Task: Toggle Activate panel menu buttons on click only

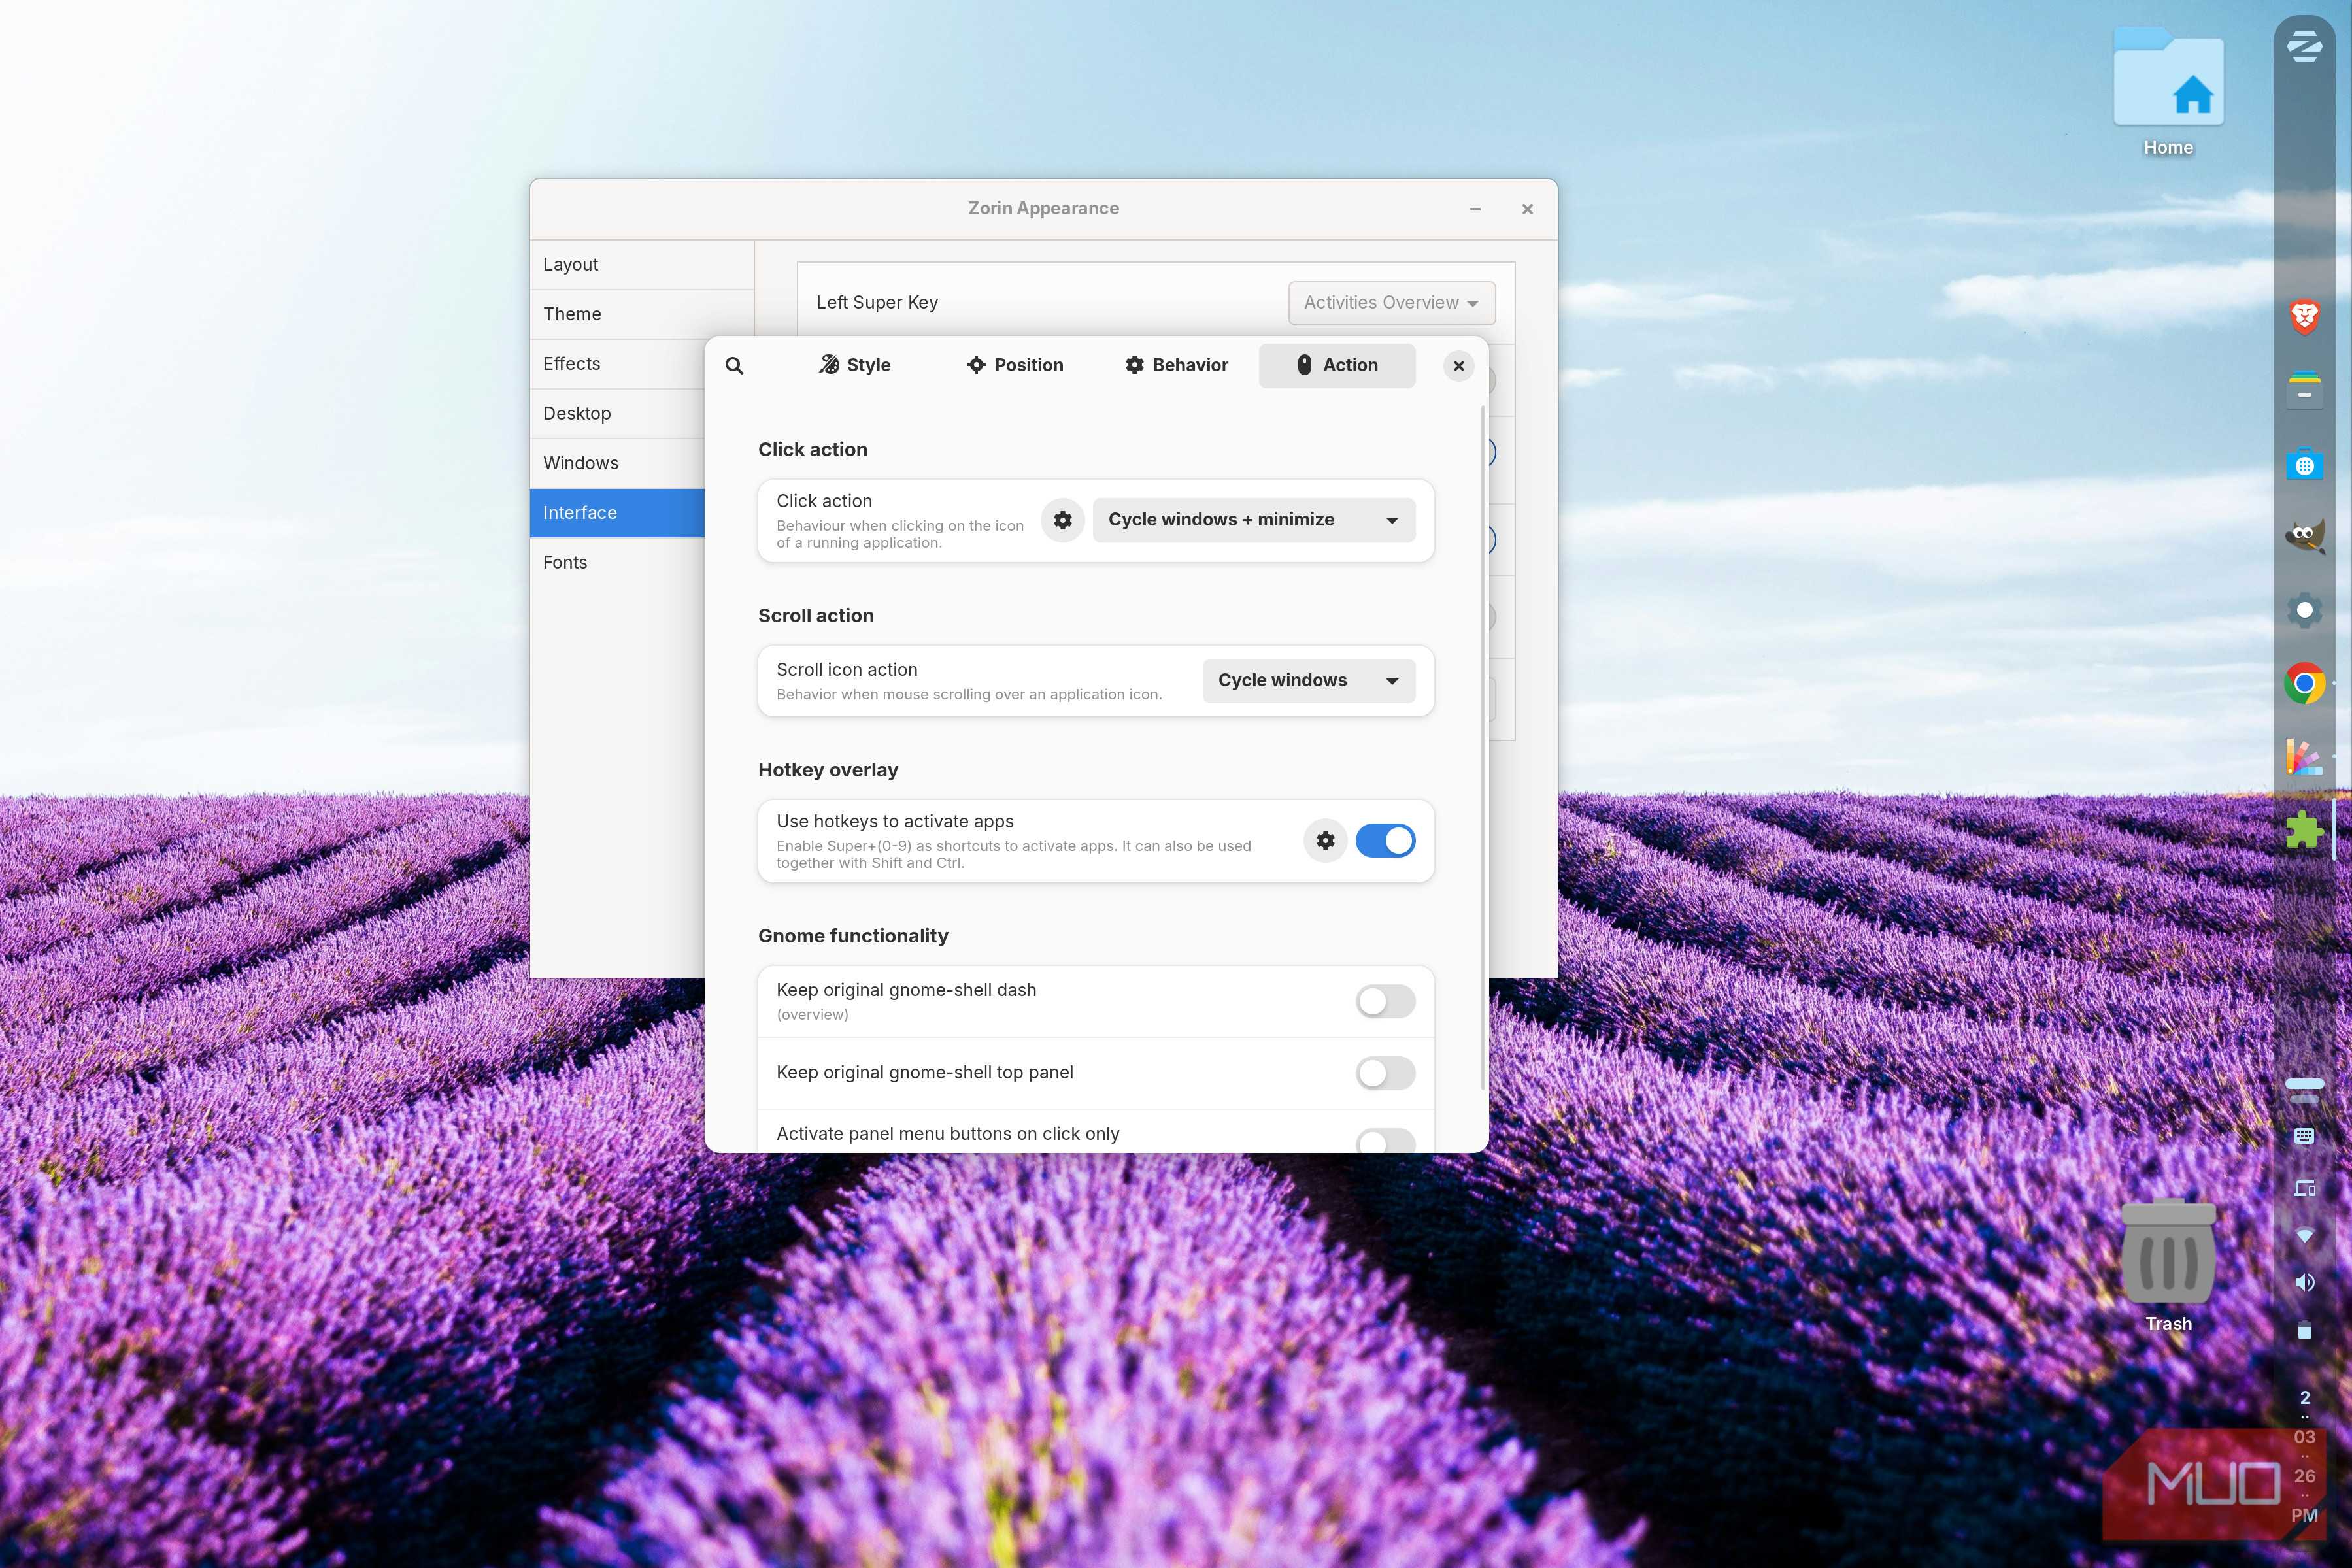Action: pos(1385,1141)
